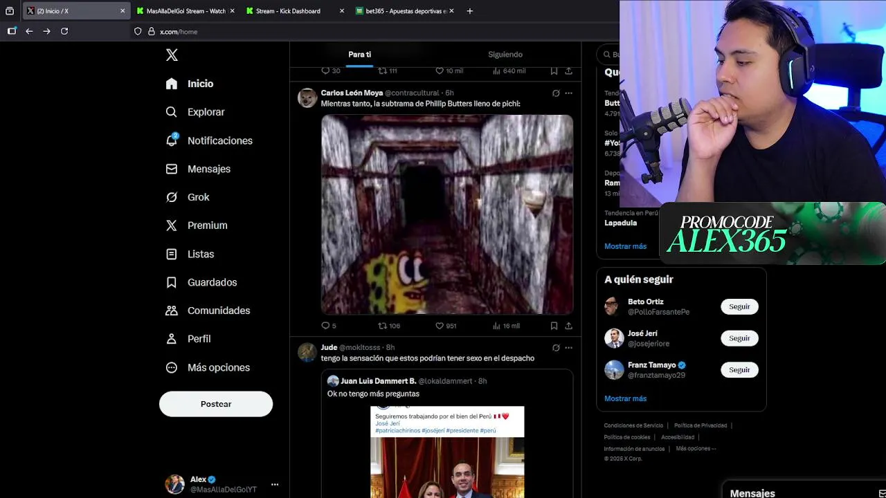Click Mostrar más under trends
886x498 pixels.
(625, 246)
